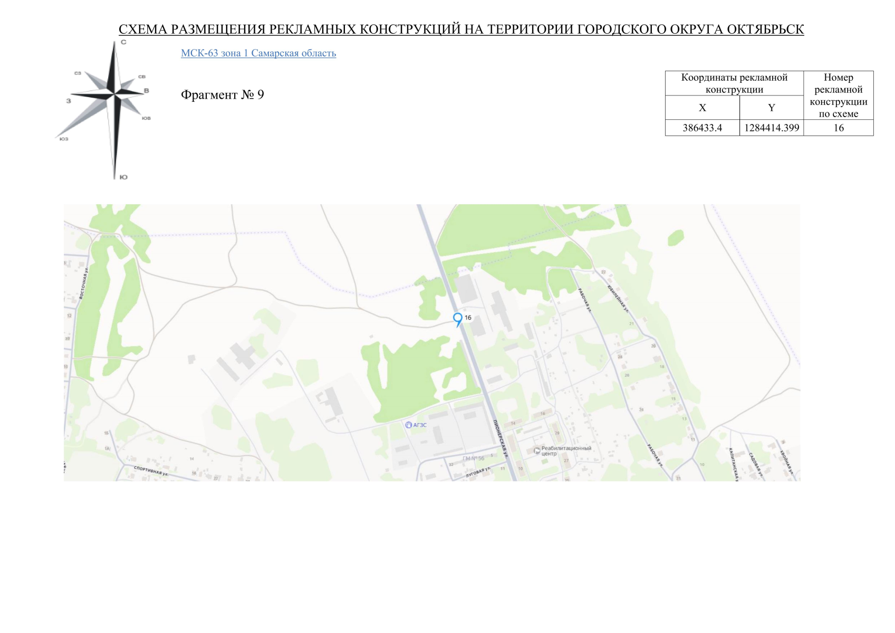895x633 pixels.
Task: Select the Y coordinate value 1284414.399
Action: pyautogui.click(x=772, y=128)
